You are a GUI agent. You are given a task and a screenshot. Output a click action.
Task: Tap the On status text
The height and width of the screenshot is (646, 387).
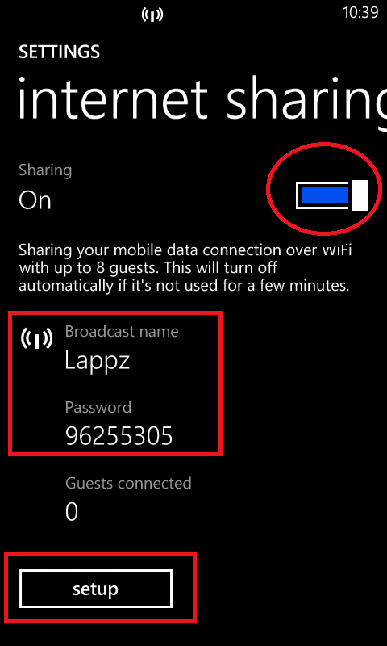point(35,200)
